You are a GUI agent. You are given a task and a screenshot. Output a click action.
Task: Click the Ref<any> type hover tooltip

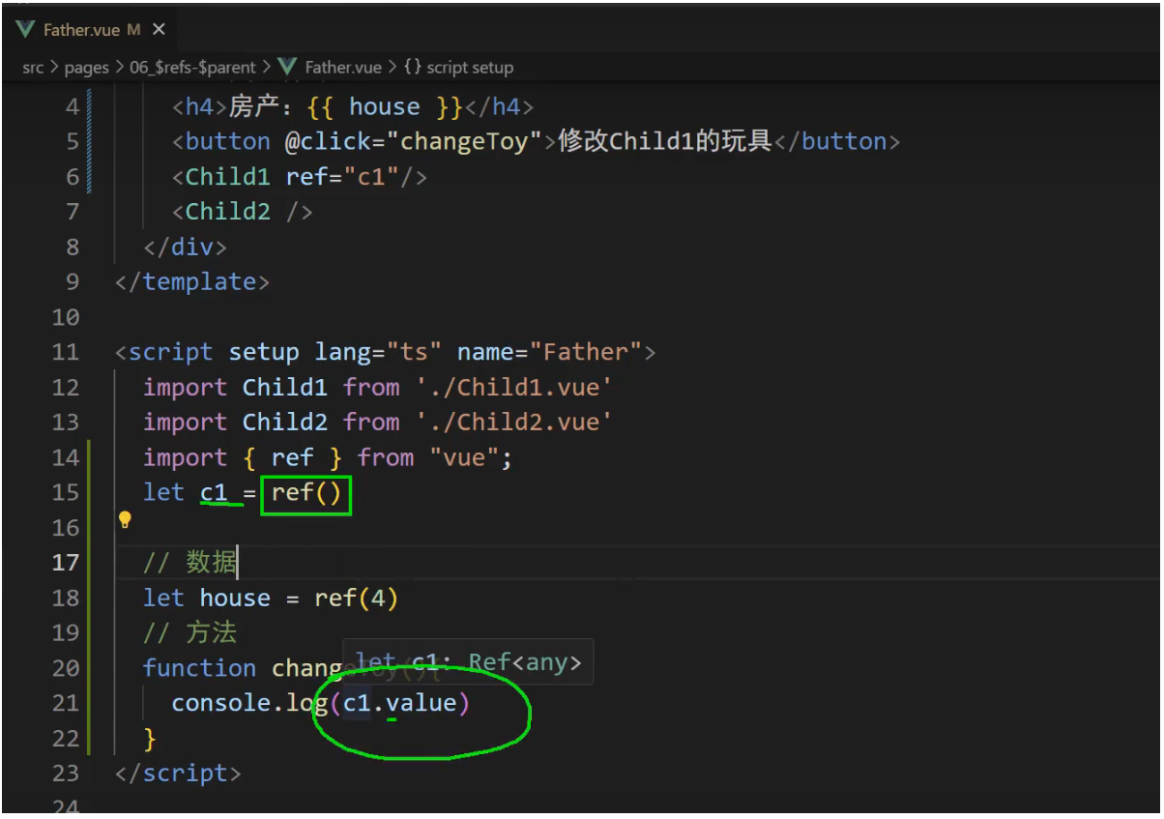tap(468, 662)
